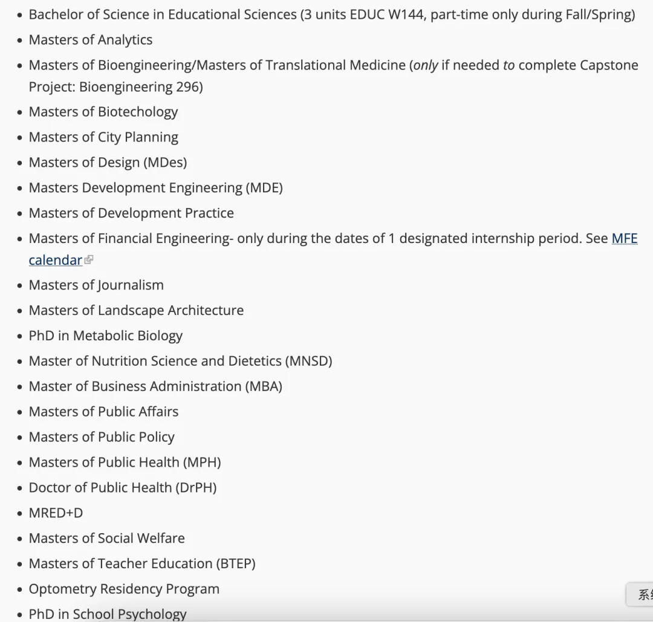653x622 pixels.
Task: Click the Masters of Analytics list item
Action: pos(90,40)
